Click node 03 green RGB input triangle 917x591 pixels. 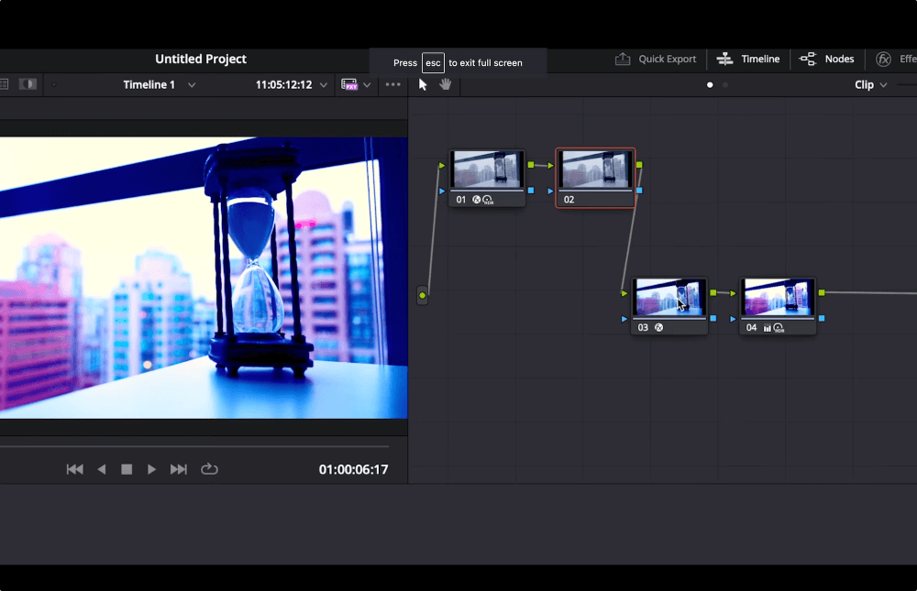click(x=624, y=293)
